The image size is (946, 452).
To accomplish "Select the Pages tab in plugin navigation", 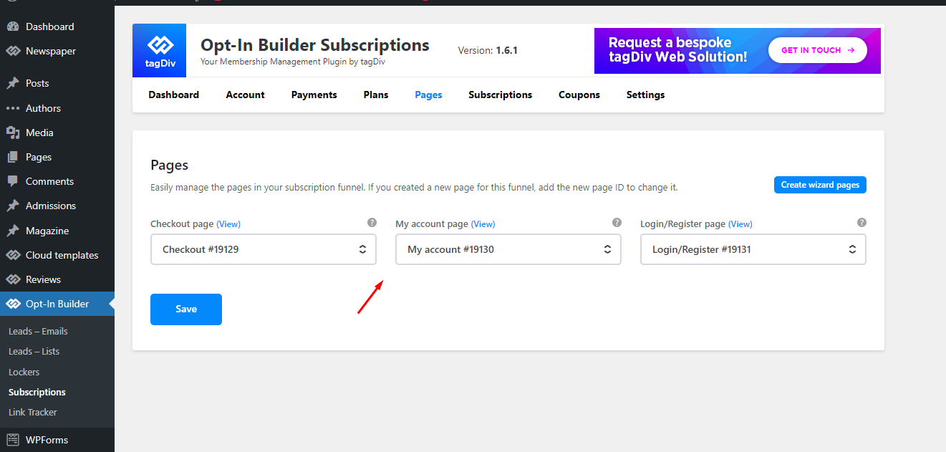I will pyautogui.click(x=428, y=95).
